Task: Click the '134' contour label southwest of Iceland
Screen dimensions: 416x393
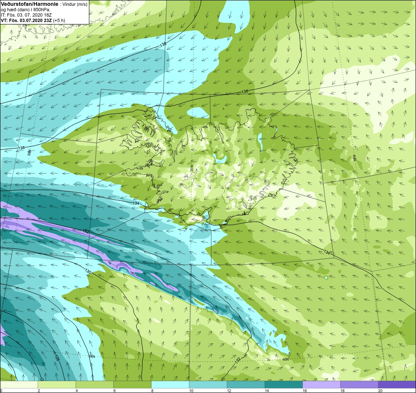Action: point(136,203)
